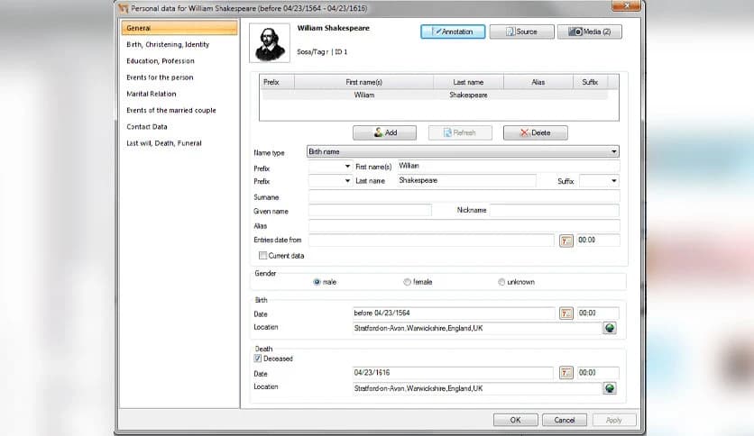Click William Shakespeare portrait thumbnail
The width and height of the screenshot is (754, 436).
270,42
